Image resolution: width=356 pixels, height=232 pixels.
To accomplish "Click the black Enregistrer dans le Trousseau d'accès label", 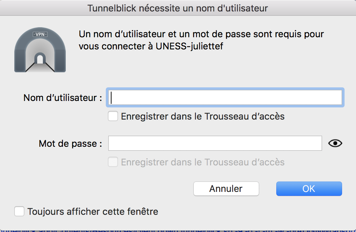I will pos(203,116).
